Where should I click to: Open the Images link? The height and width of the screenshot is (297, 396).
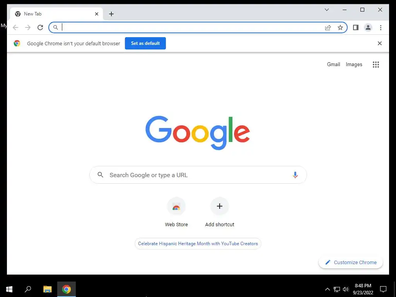354,65
